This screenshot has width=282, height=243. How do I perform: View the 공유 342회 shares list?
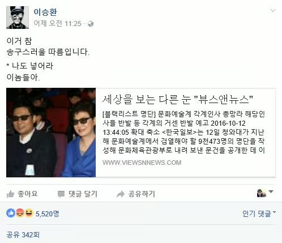[x=23, y=235]
